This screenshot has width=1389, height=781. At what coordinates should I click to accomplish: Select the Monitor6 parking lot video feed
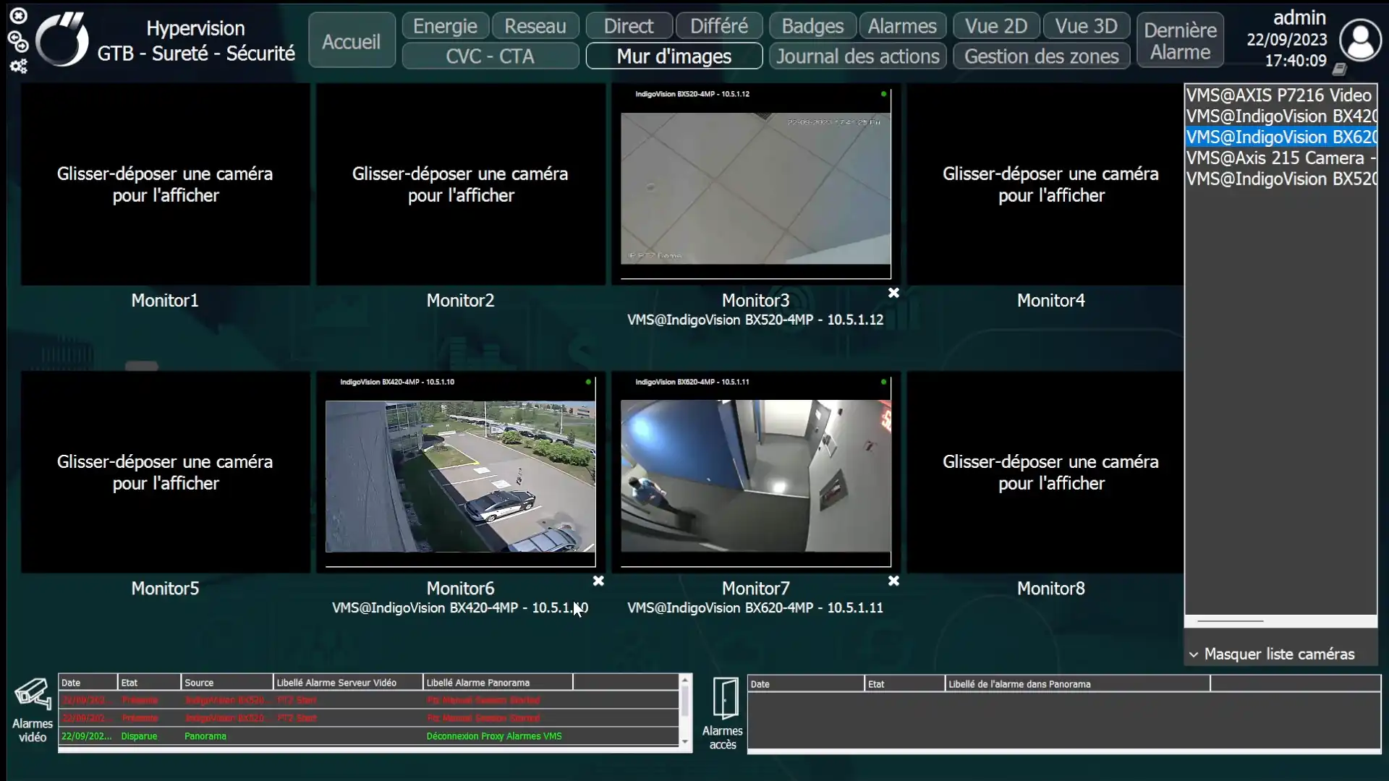pos(461,477)
